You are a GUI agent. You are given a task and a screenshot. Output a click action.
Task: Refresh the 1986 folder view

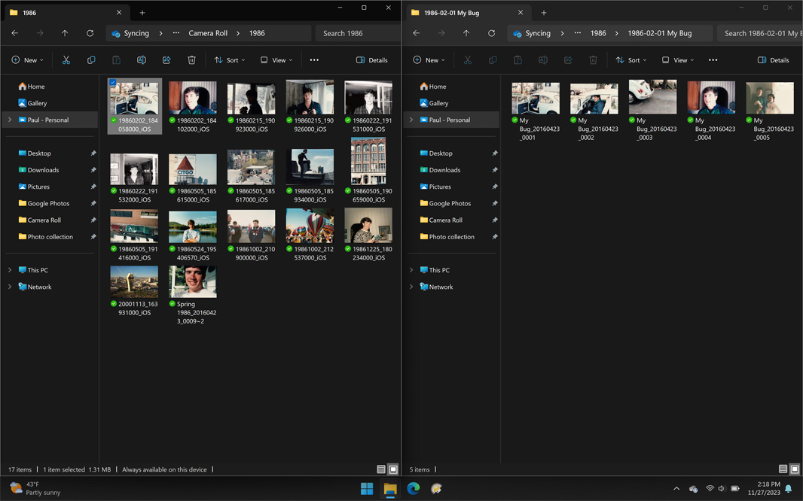90,33
